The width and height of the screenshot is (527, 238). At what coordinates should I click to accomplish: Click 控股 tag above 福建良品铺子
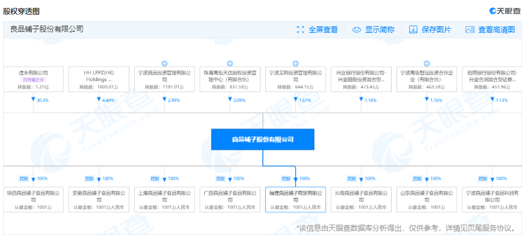(x=285, y=179)
